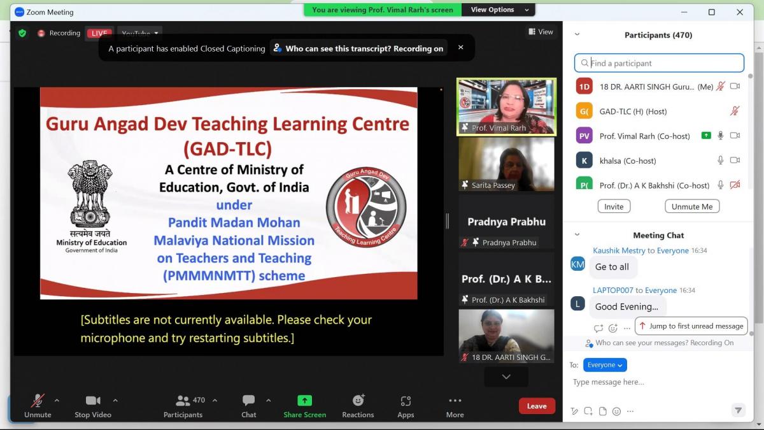This screenshot has height=430, width=764.
Task: Click the Unmute microphone icon in the toolbar
Action: click(x=38, y=401)
